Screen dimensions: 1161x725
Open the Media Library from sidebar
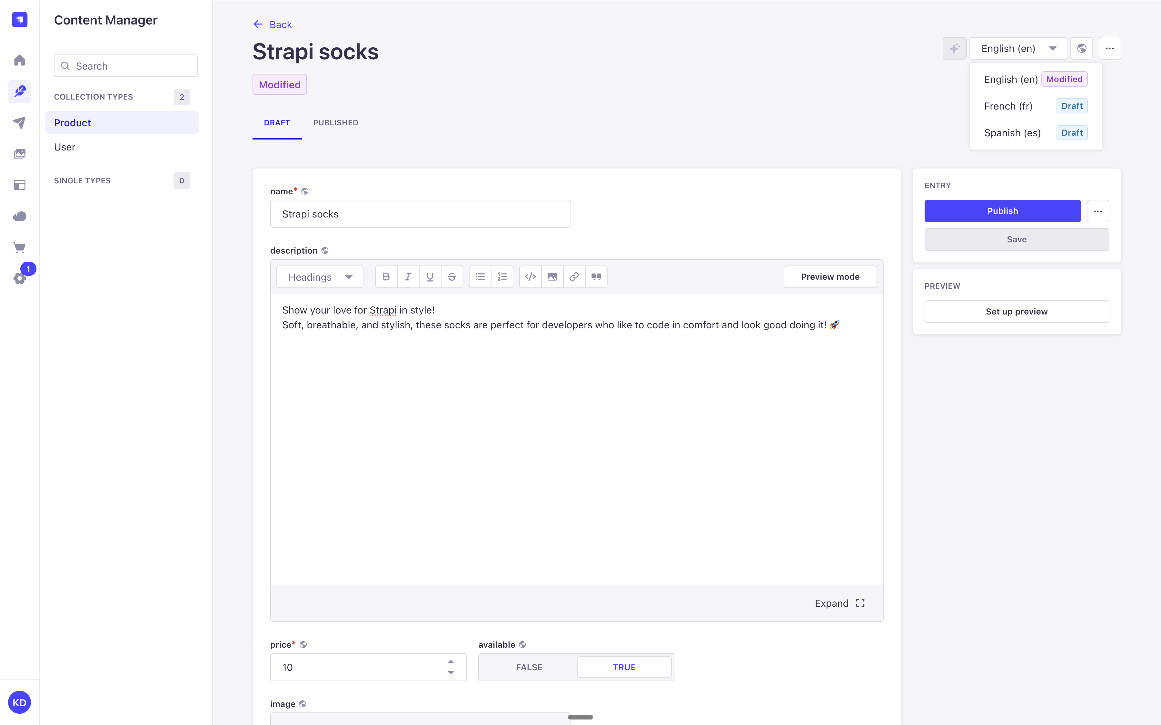[x=20, y=154]
